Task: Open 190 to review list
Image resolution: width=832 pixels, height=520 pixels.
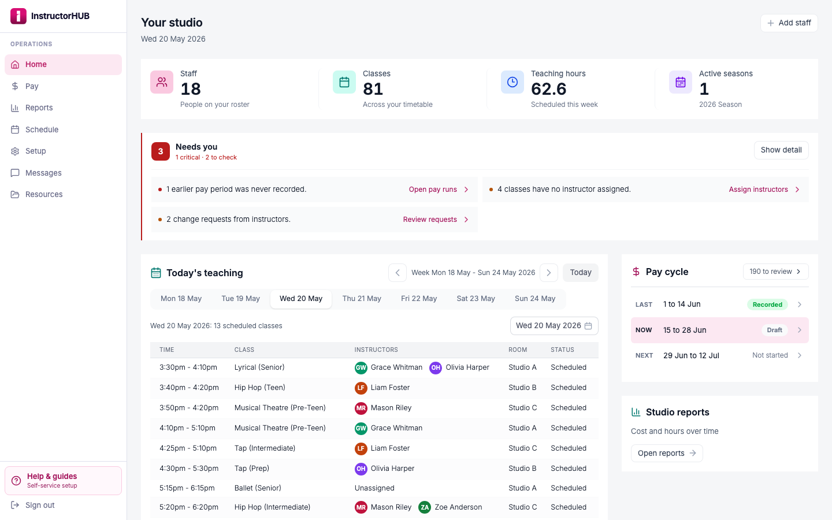Action: click(775, 272)
